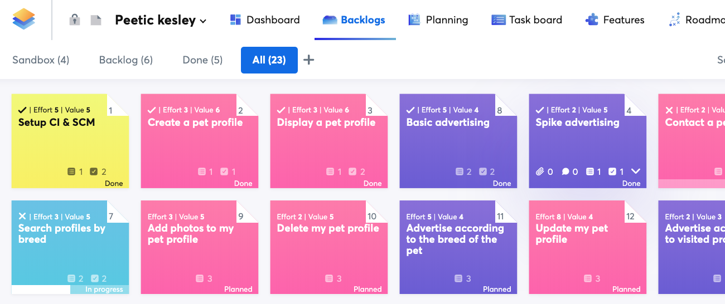Image resolution: width=725 pixels, height=304 pixels.
Task: Click the document icon beside project name
Action: (96, 20)
